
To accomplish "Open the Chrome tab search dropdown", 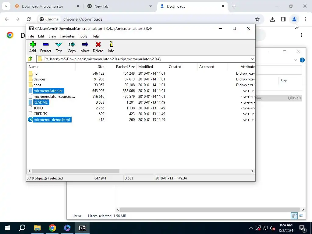I will (6, 6).
